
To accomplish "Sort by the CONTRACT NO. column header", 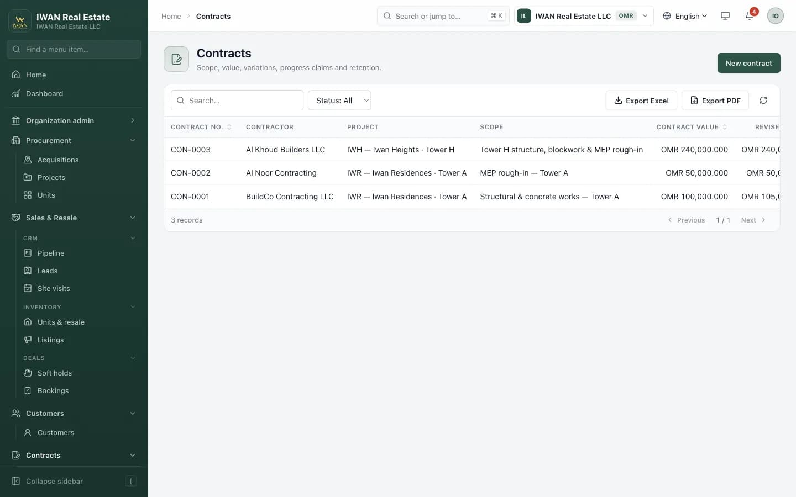I will tap(201, 127).
